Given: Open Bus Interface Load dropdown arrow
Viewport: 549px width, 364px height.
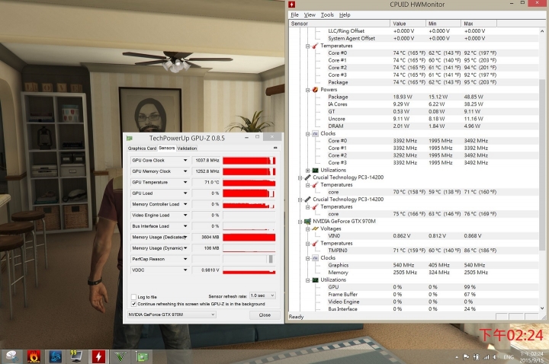Looking at the screenshot, I should tap(185, 226).
